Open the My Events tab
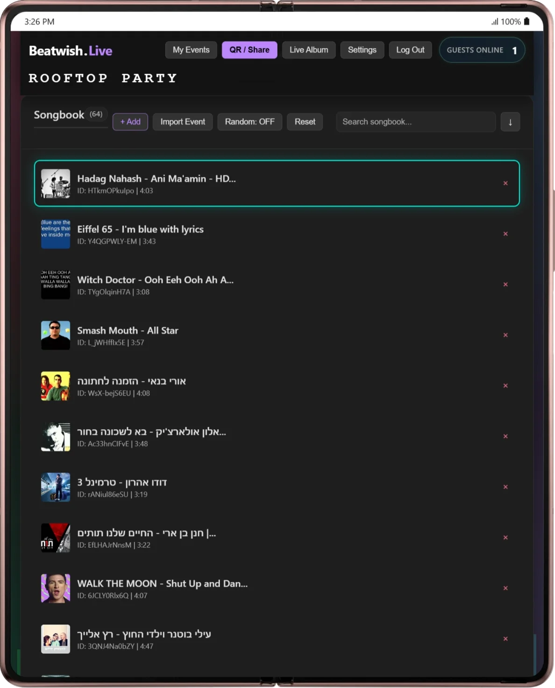Image resolution: width=555 pixels, height=688 pixels. (191, 50)
